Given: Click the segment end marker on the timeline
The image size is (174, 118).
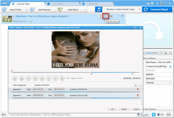Looking at the screenshot, I should tap(133, 74).
